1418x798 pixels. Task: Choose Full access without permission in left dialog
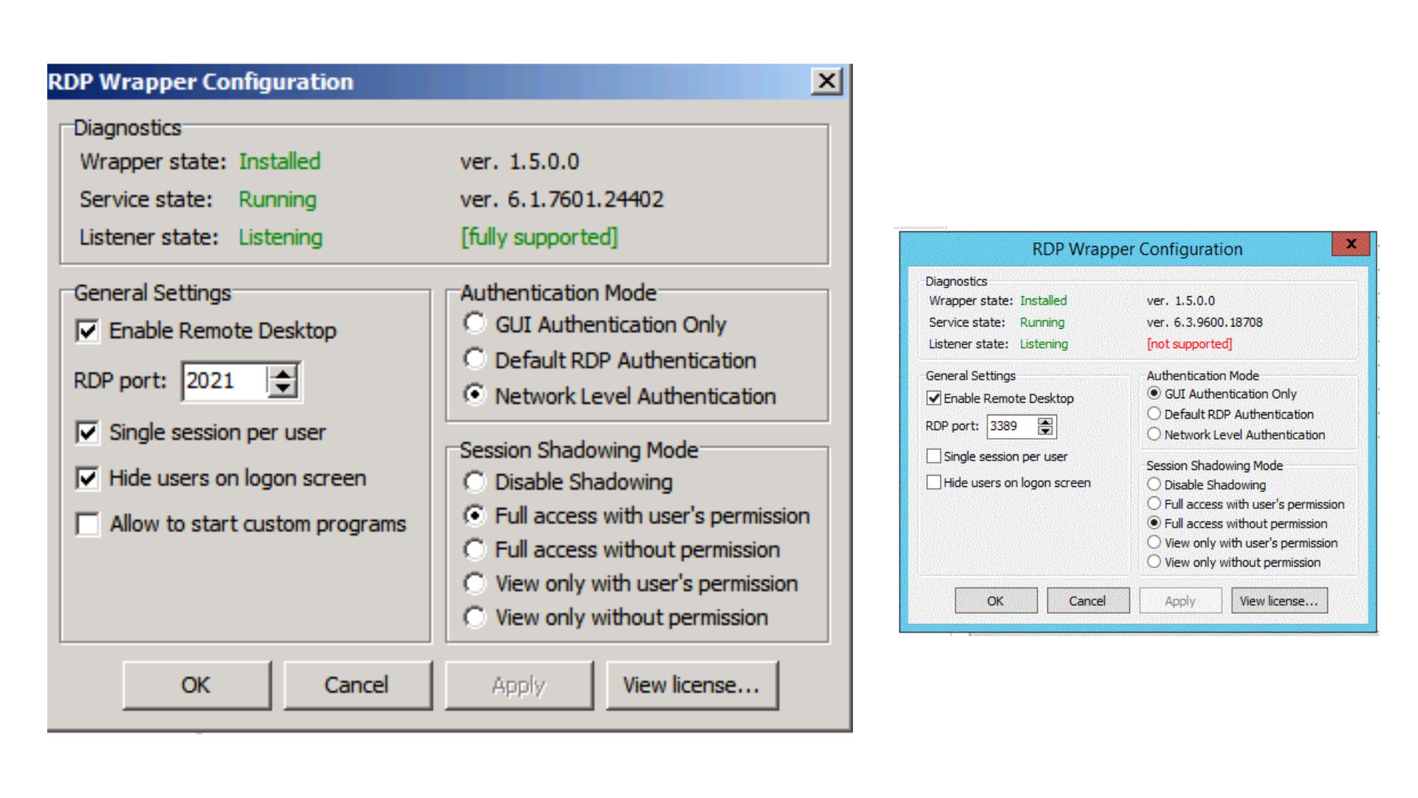click(x=473, y=550)
